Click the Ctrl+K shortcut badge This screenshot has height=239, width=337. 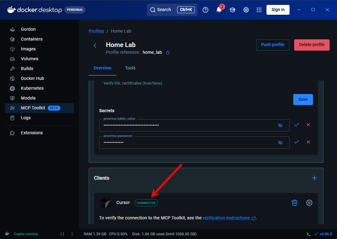coord(186,10)
